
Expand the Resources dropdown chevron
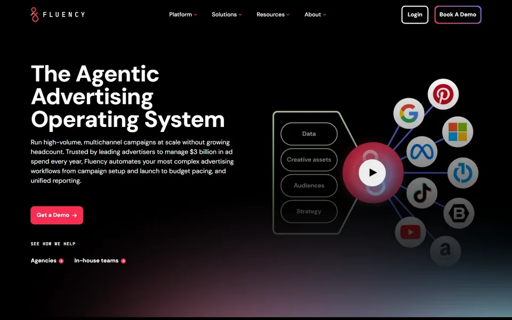(287, 15)
